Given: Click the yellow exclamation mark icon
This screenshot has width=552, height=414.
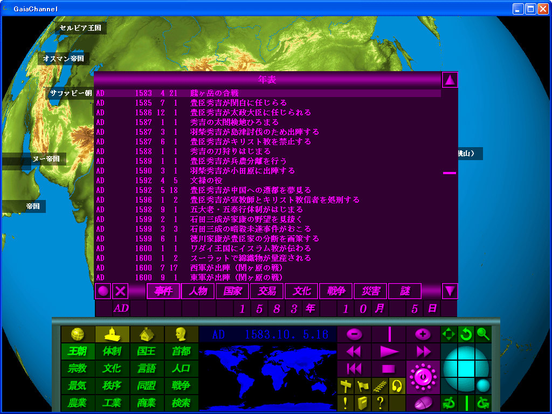Looking at the screenshot, I should point(346,403).
